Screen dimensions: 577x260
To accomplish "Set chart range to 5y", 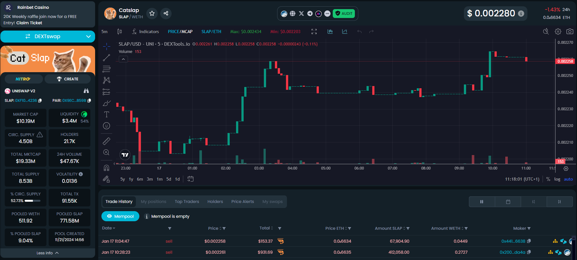I will click(123, 179).
